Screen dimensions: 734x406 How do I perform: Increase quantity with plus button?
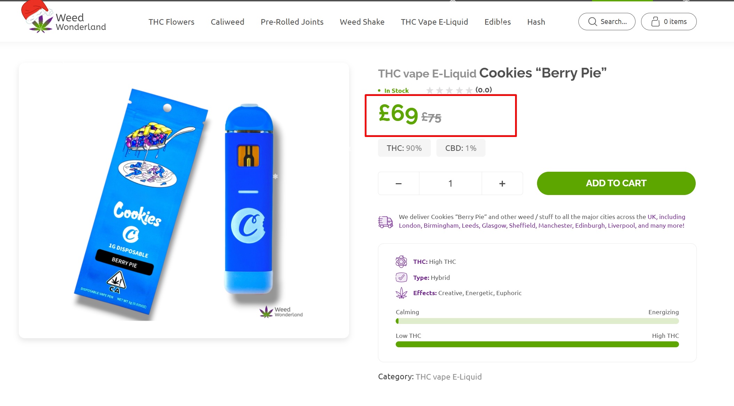coord(502,184)
